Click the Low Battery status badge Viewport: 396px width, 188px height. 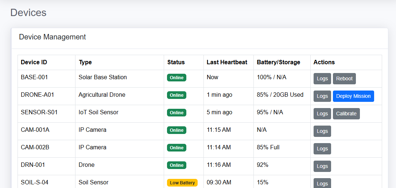[182, 183]
